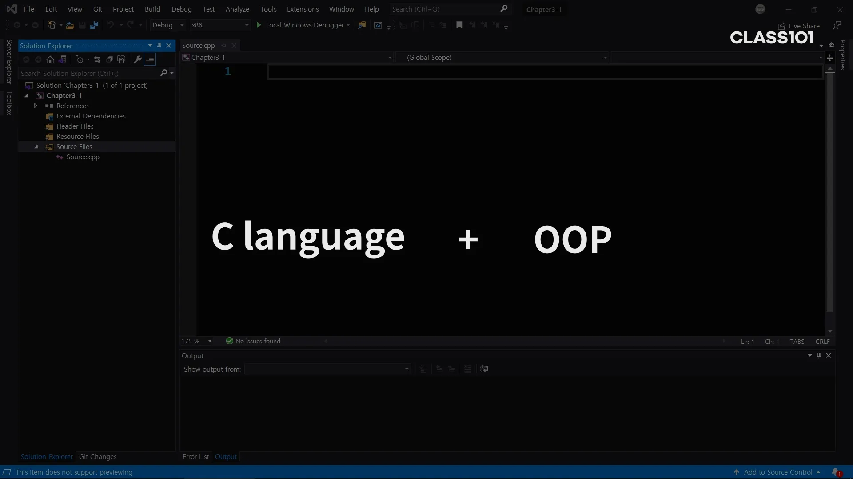Screen dimensions: 853x479
Task: Open the Build menu
Action: coord(152,9)
